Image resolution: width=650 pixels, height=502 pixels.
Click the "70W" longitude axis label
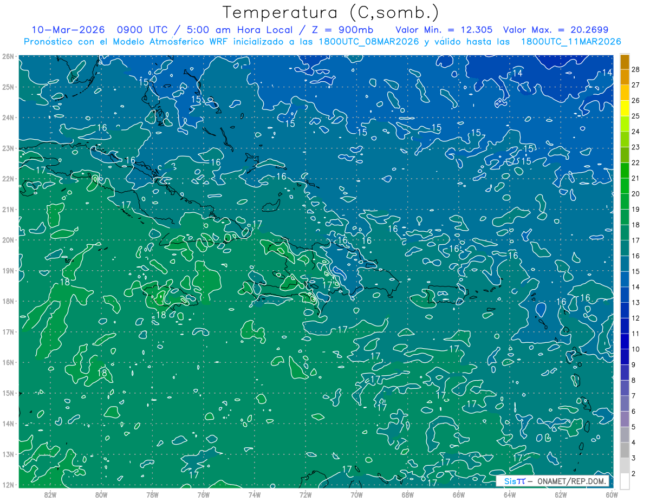click(x=356, y=494)
